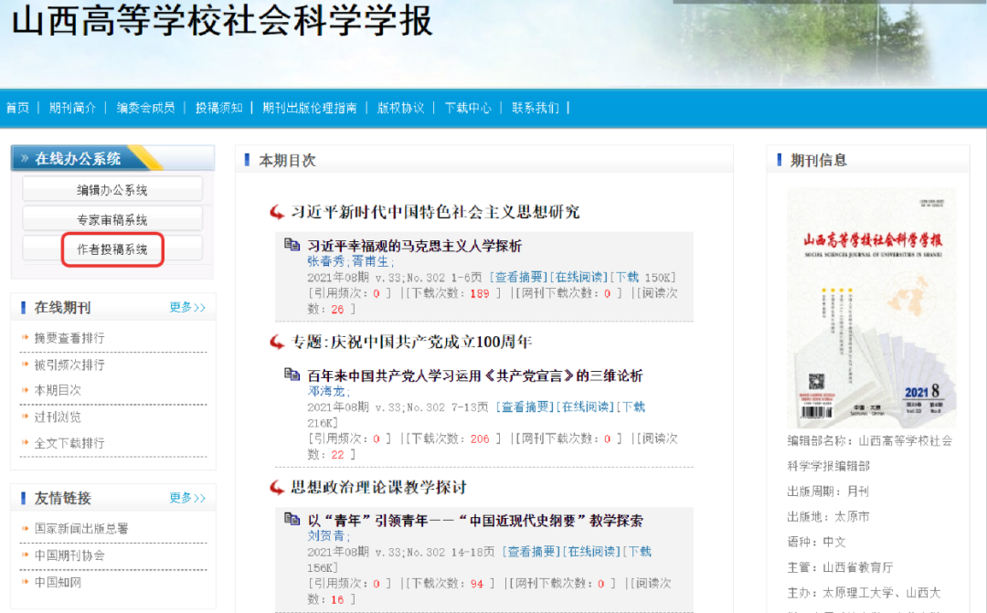This screenshot has height=613, width=987.
Task: Click the text 出版周期：月刊
Action: tap(828, 491)
